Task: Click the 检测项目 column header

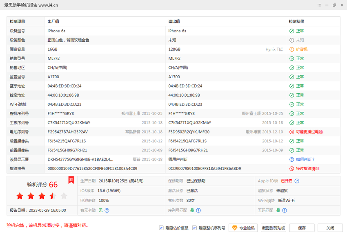Action: click(17, 22)
